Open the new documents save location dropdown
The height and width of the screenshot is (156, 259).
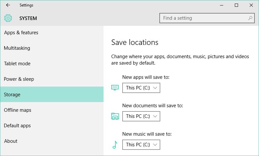click(141, 116)
